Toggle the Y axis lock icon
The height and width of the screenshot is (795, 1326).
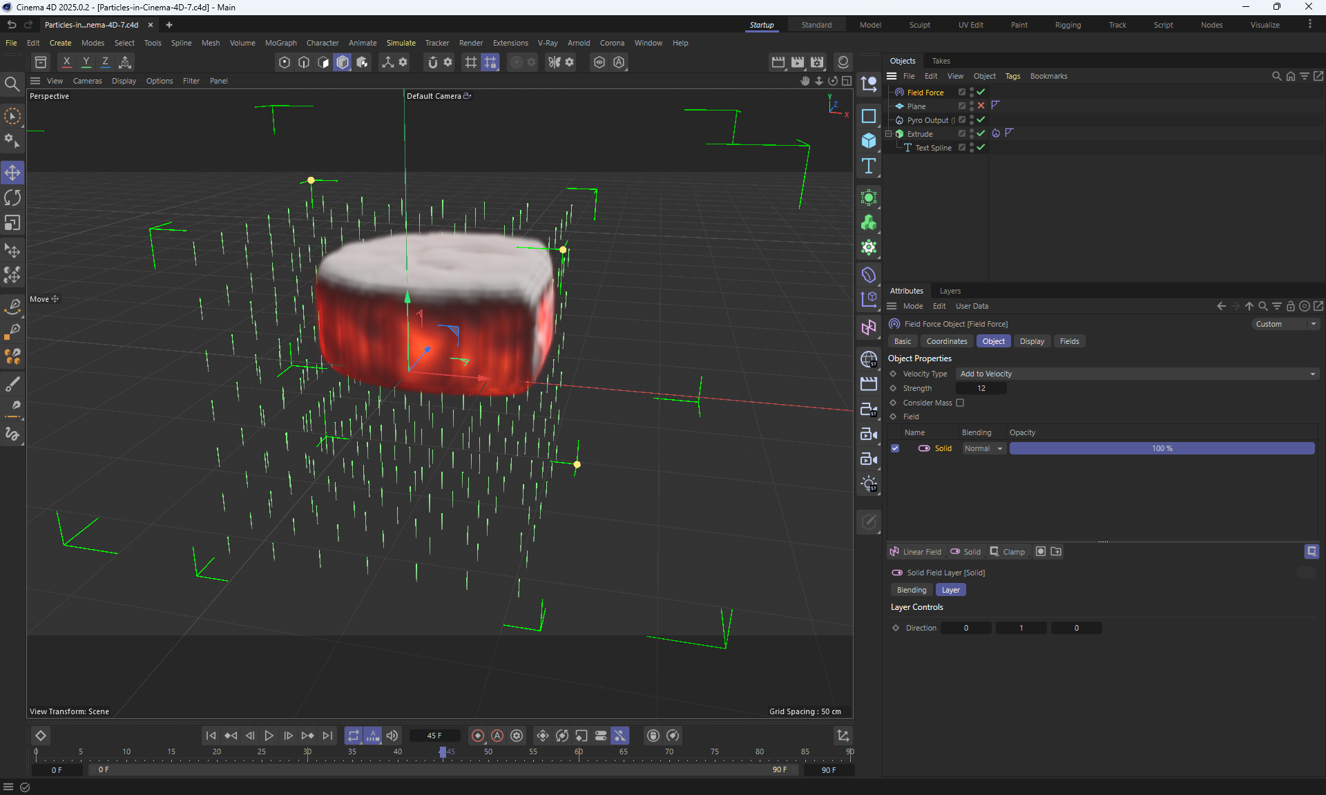pos(86,62)
